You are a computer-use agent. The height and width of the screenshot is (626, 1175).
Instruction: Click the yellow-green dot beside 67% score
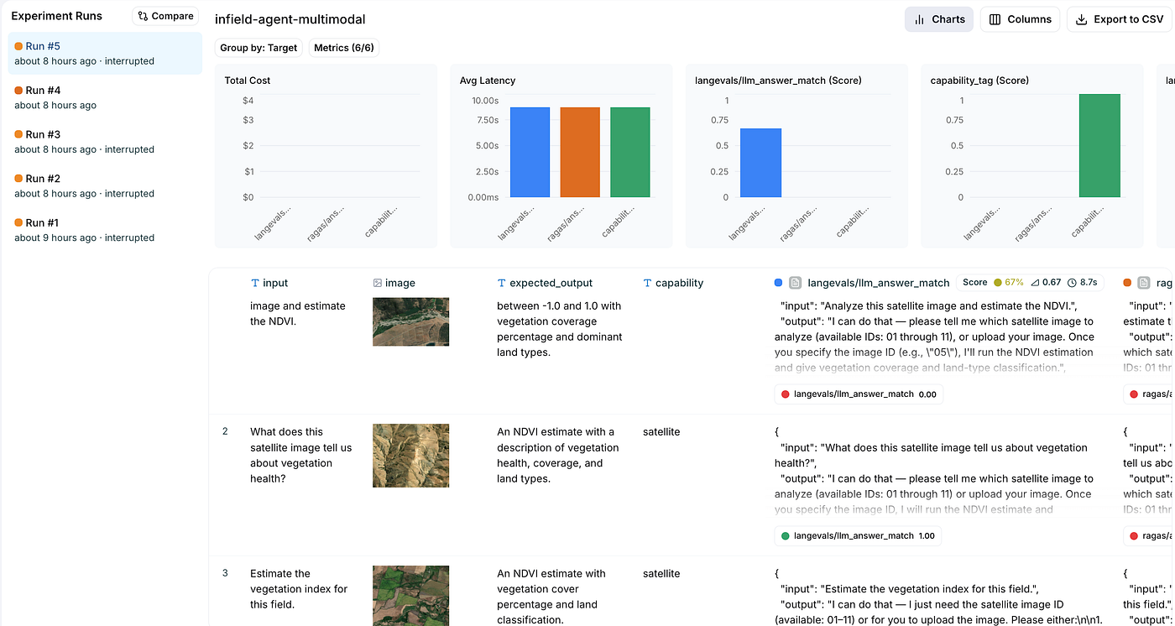tap(998, 283)
